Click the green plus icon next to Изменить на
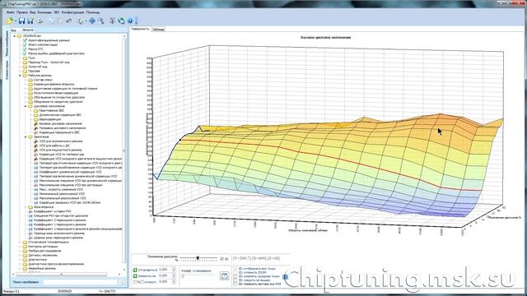This screenshot has height=296, width=527. tap(135, 275)
